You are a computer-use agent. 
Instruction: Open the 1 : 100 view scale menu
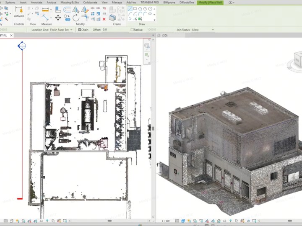166,221
